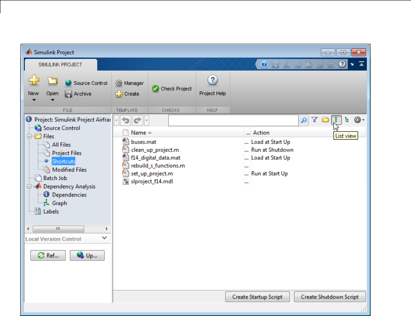Viewport: 411px width, 316px height.
Task: Collapse the toolstrip with the minimize arrow
Action: click(362, 64)
